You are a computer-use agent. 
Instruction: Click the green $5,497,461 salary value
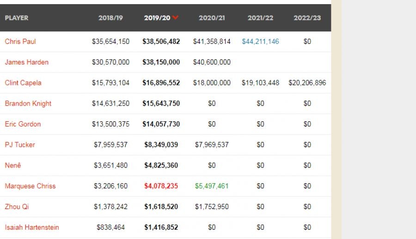[x=212, y=186]
